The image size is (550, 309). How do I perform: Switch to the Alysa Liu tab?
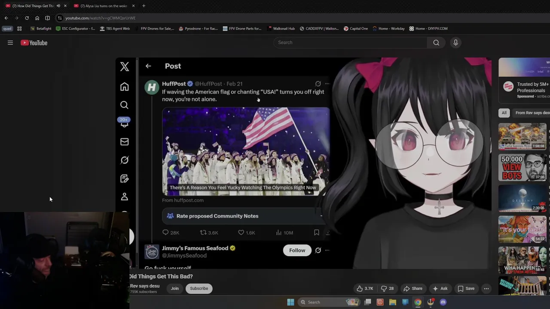point(104,6)
